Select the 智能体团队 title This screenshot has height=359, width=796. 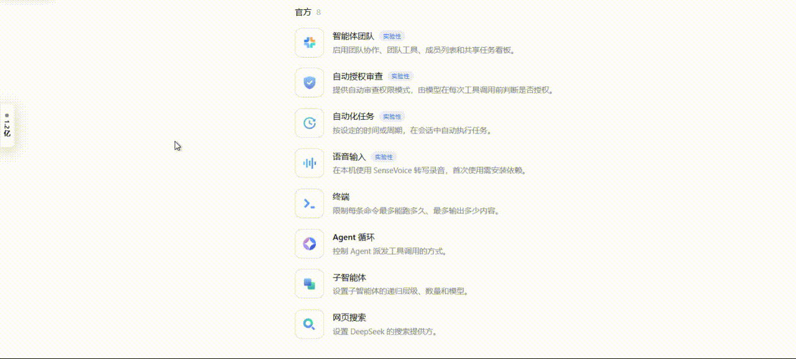(x=353, y=36)
